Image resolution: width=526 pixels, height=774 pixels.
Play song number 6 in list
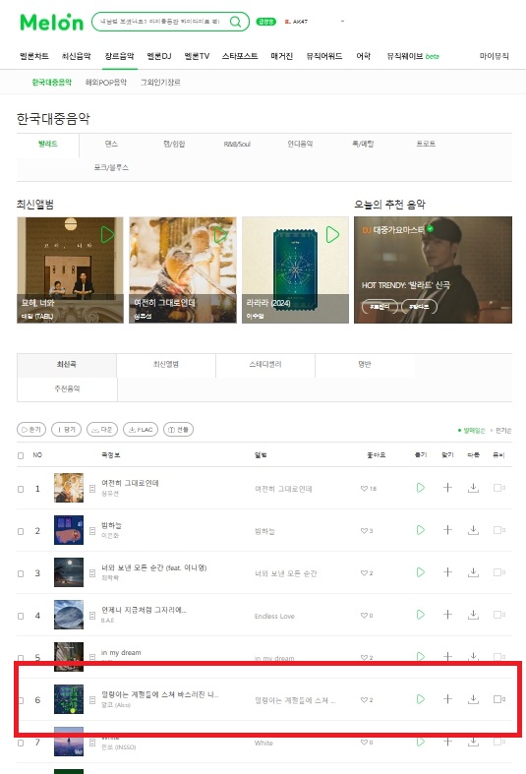pyautogui.click(x=421, y=699)
